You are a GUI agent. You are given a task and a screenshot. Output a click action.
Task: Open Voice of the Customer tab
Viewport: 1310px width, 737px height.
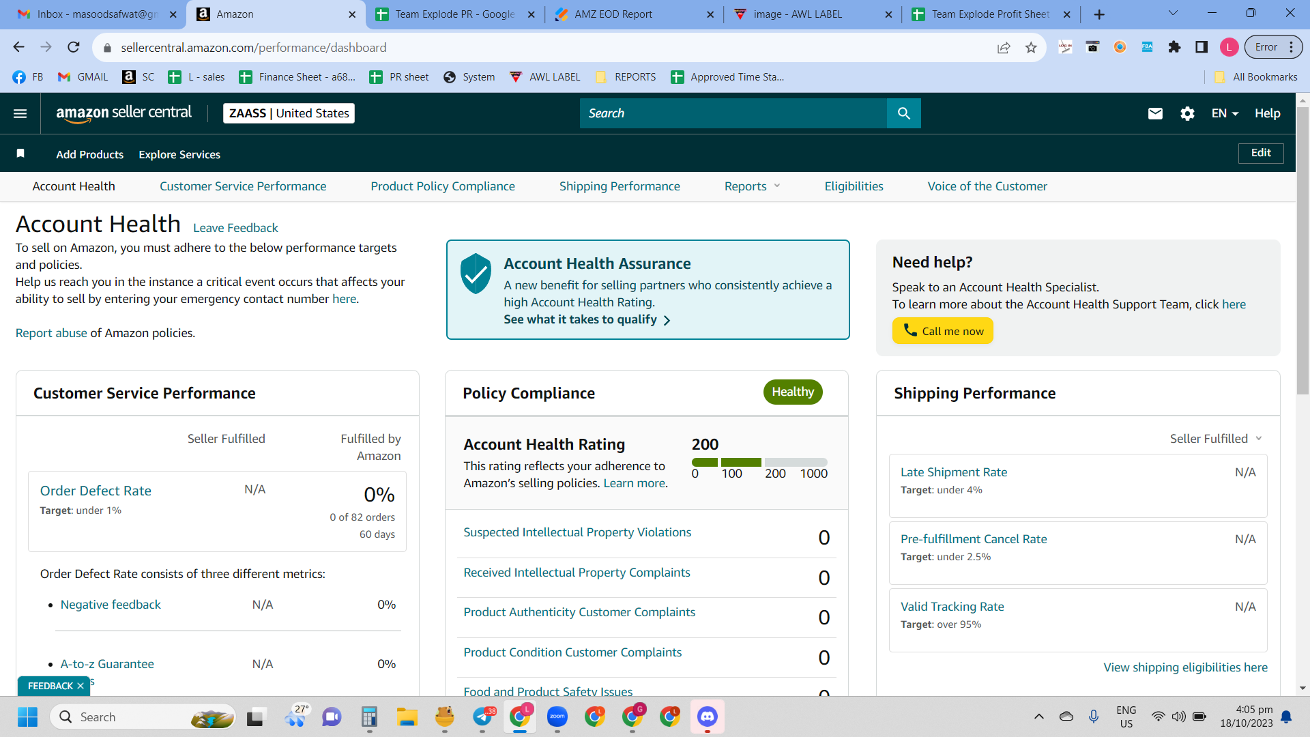[x=987, y=186]
